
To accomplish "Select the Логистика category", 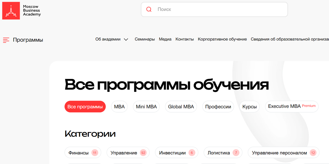I will tap(223, 153).
